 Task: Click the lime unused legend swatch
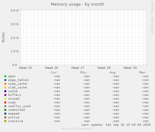click(x=5, y=99)
